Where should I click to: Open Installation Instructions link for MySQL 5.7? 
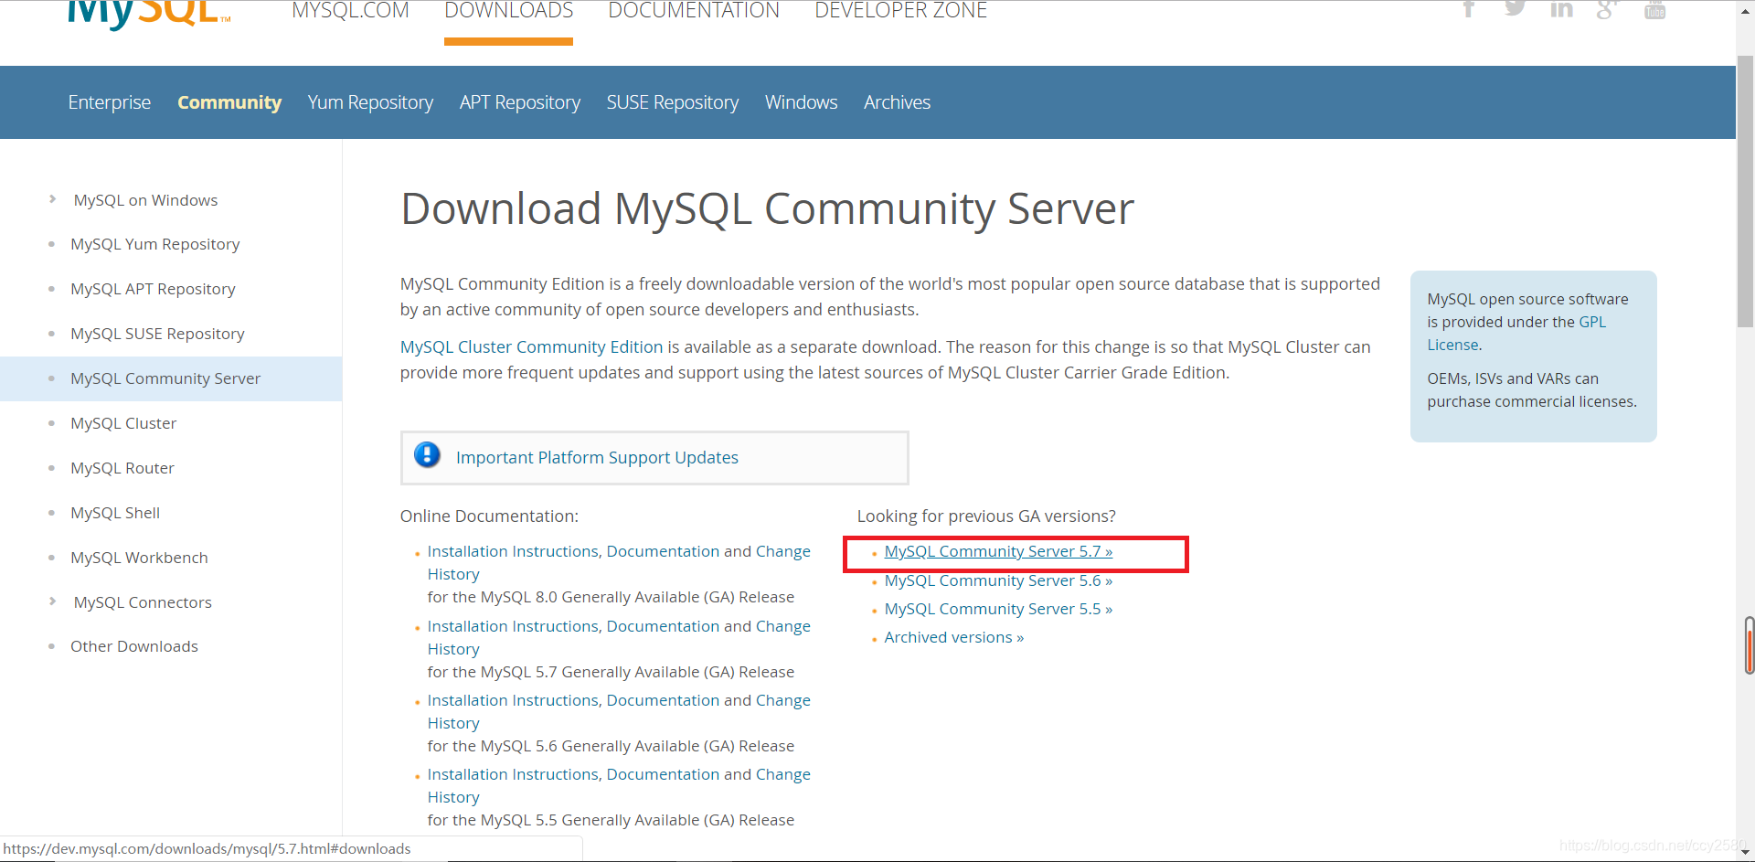[619, 626]
